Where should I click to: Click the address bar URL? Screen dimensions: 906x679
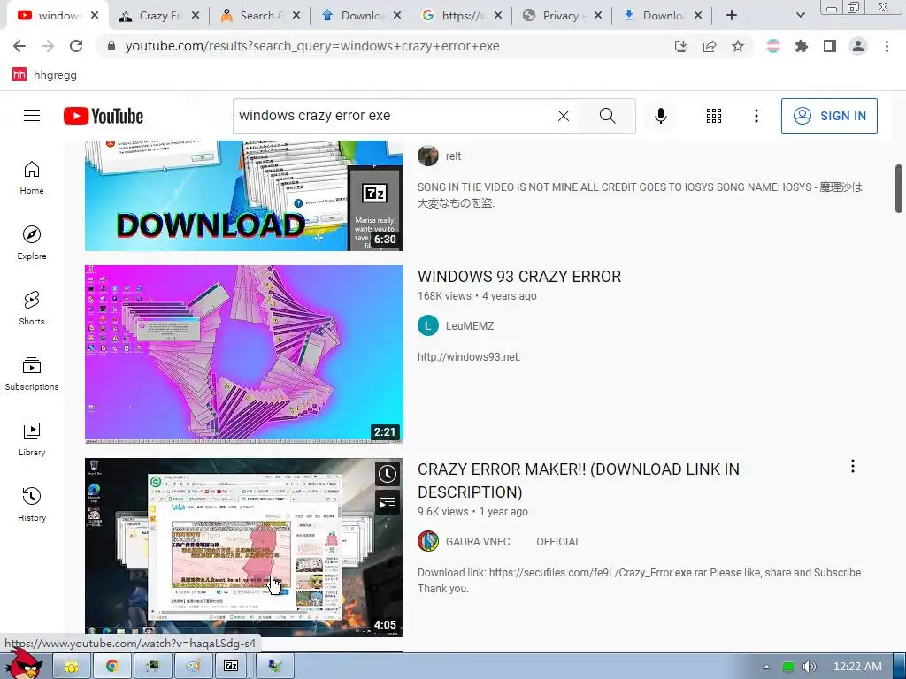point(312,46)
